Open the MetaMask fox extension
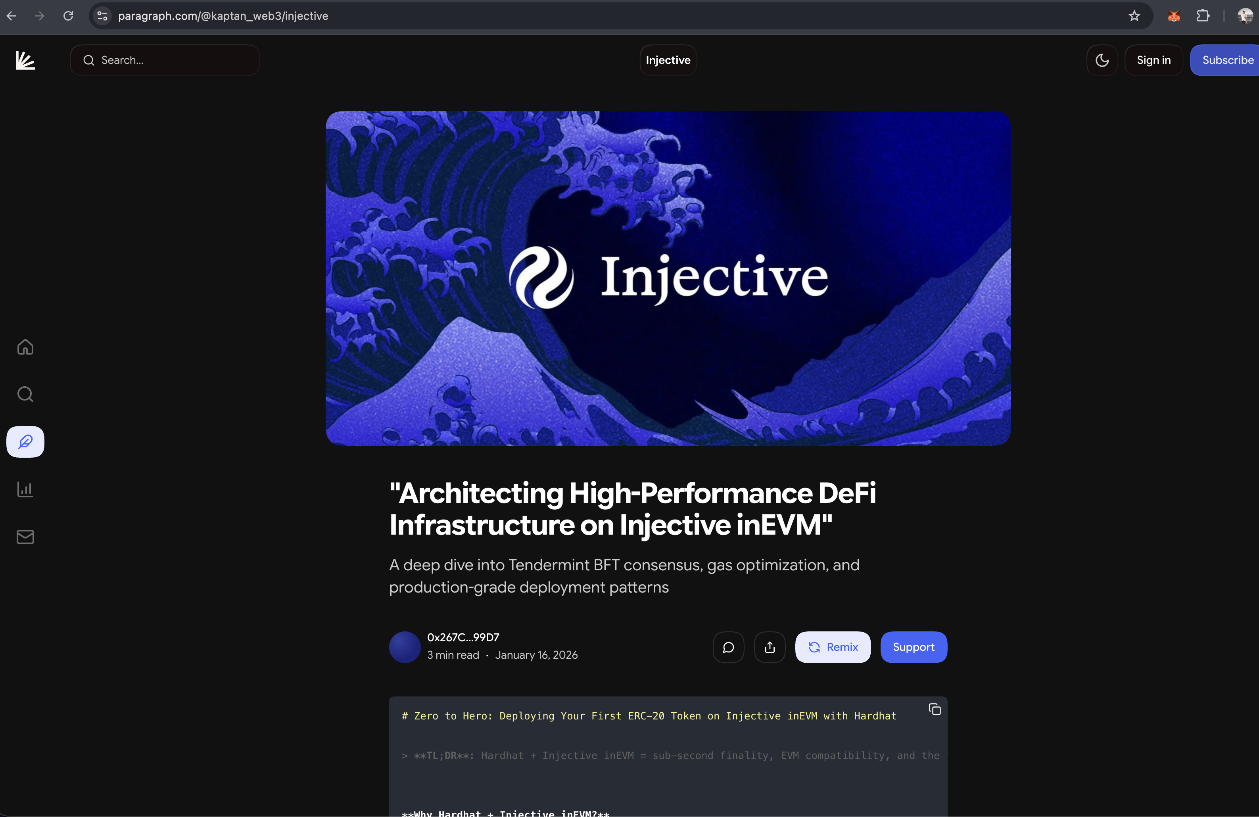This screenshot has height=817, width=1259. click(x=1173, y=16)
